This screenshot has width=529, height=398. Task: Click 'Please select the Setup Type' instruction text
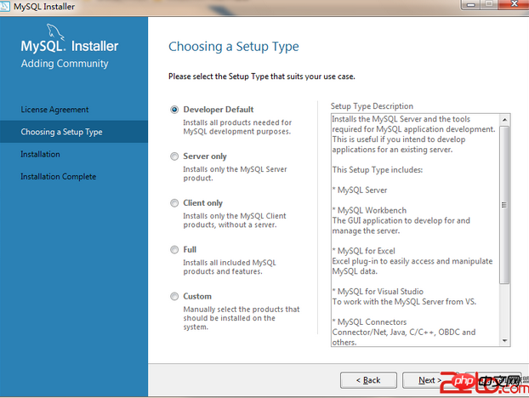coord(261,77)
